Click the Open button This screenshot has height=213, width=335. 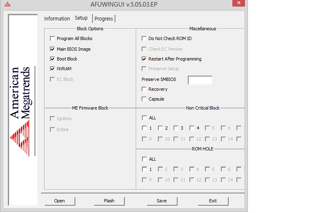(x=60, y=201)
